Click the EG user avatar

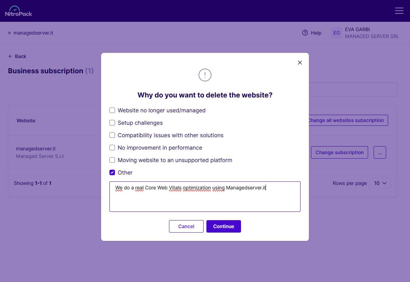click(337, 33)
